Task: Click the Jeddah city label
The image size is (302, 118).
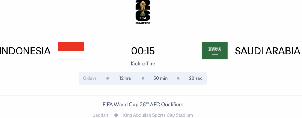Action: [100, 115]
